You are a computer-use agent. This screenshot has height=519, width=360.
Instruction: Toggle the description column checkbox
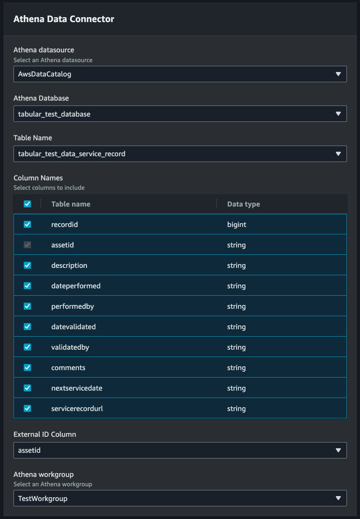(x=27, y=265)
